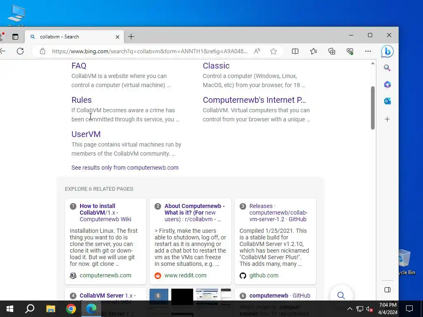Close the collabvm - Search tab

tap(117, 37)
